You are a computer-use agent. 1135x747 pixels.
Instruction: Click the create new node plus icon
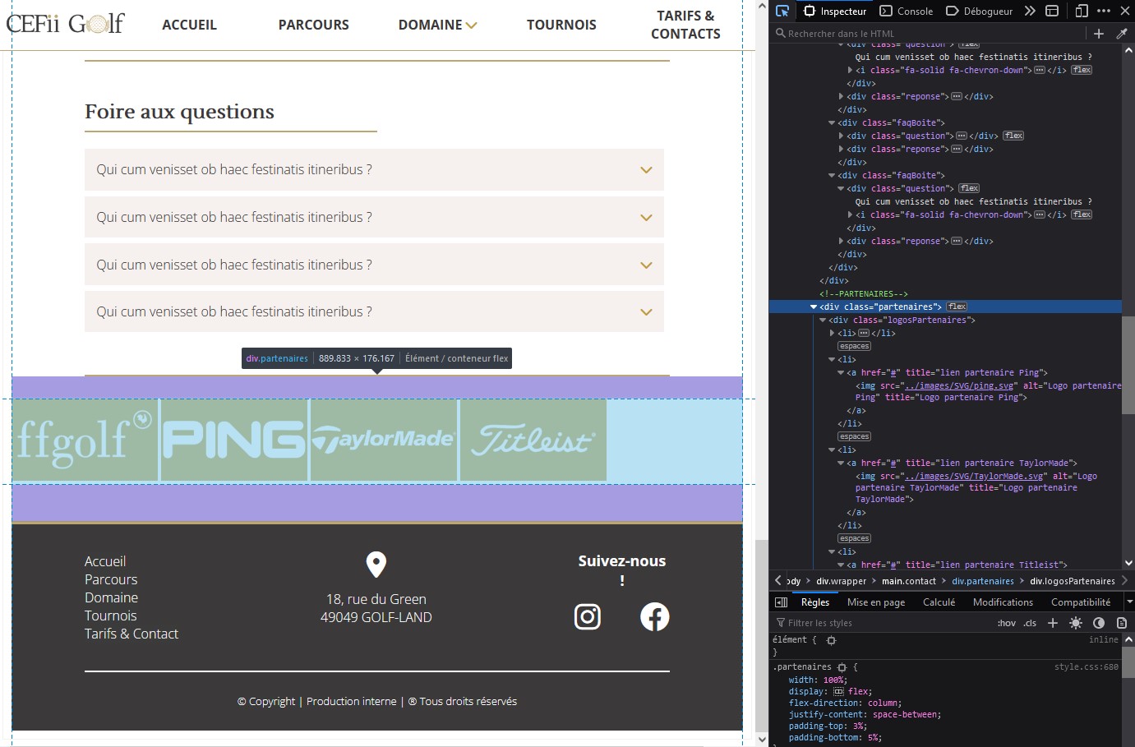(1099, 34)
